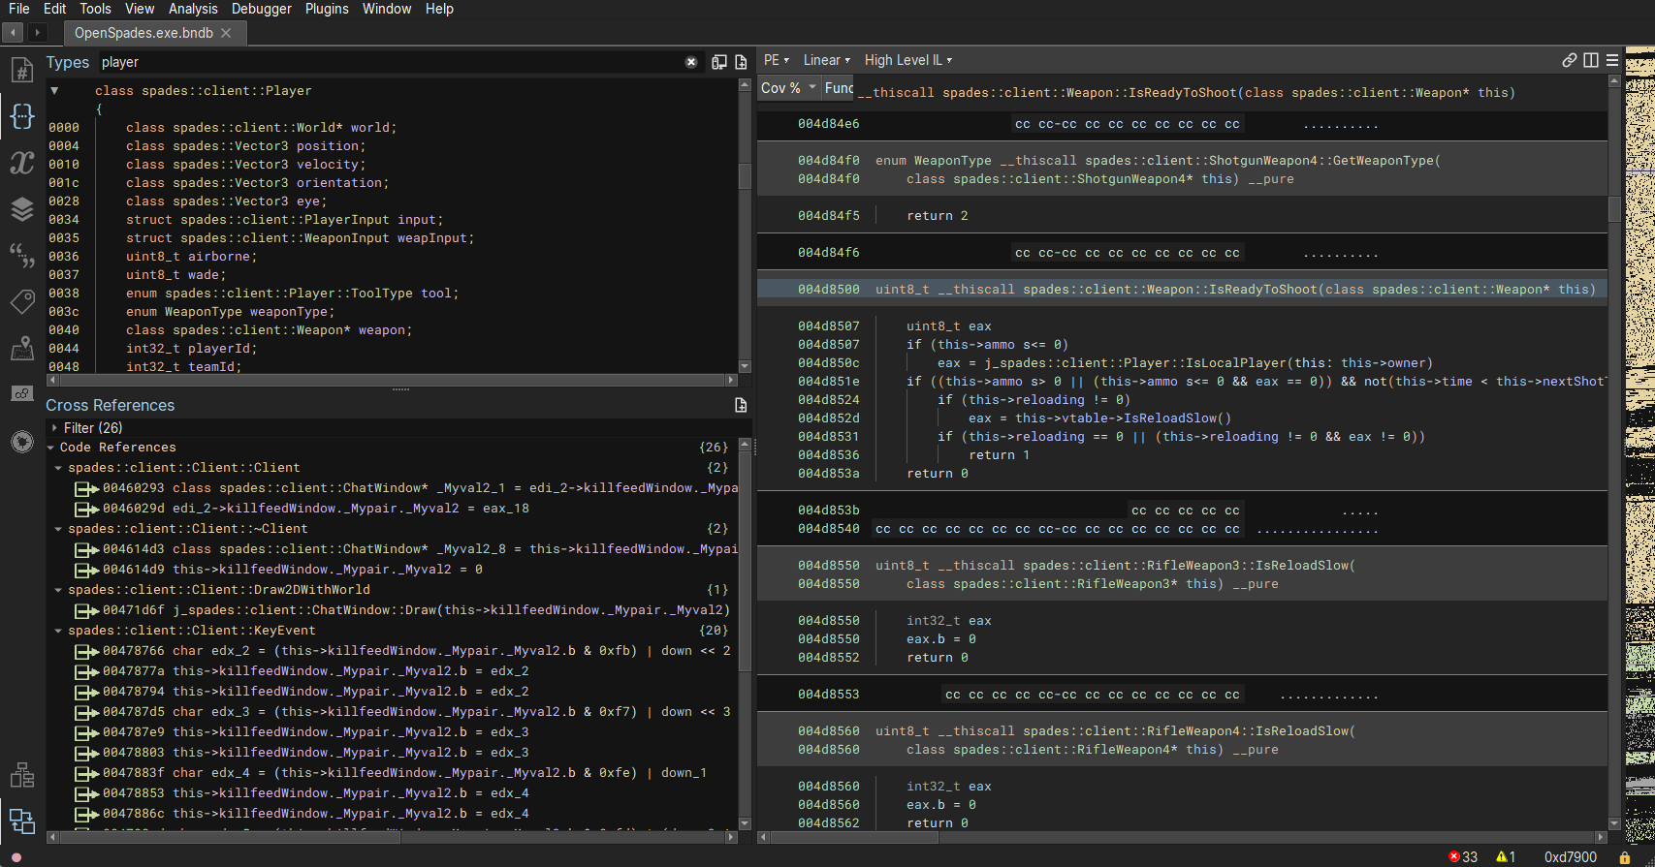
Task: Click Types panel new-document icon
Action: tap(741, 62)
